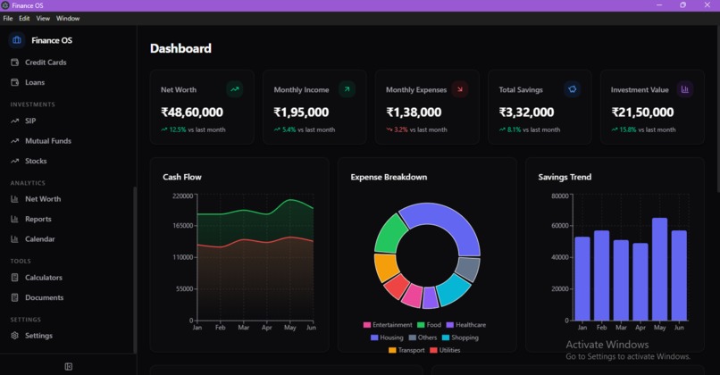The width and height of the screenshot is (720, 375).
Task: Click the Finance OS title bar app icon
Action: pyautogui.click(x=5, y=5)
